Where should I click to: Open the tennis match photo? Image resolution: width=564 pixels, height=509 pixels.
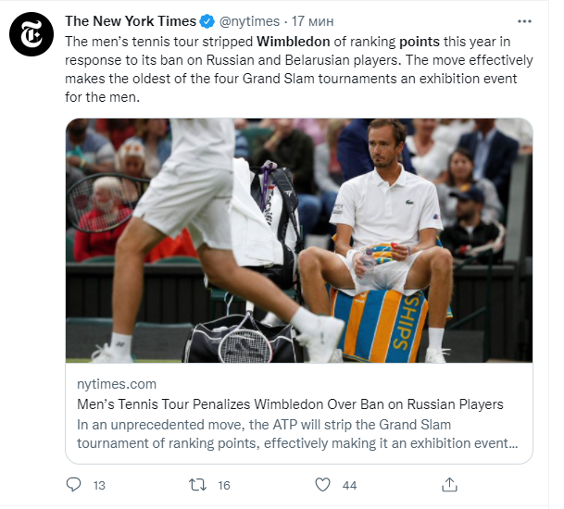click(x=298, y=240)
